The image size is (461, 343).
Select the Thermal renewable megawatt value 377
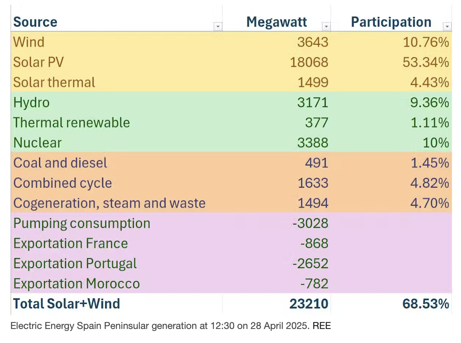point(316,122)
